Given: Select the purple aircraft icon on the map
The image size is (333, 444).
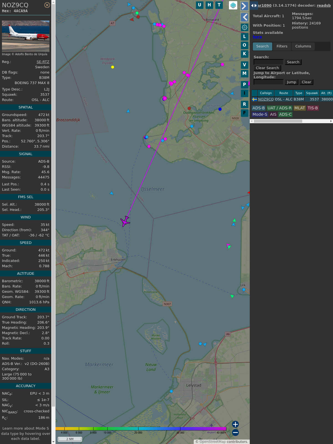Looking at the screenshot, I should point(125,221).
